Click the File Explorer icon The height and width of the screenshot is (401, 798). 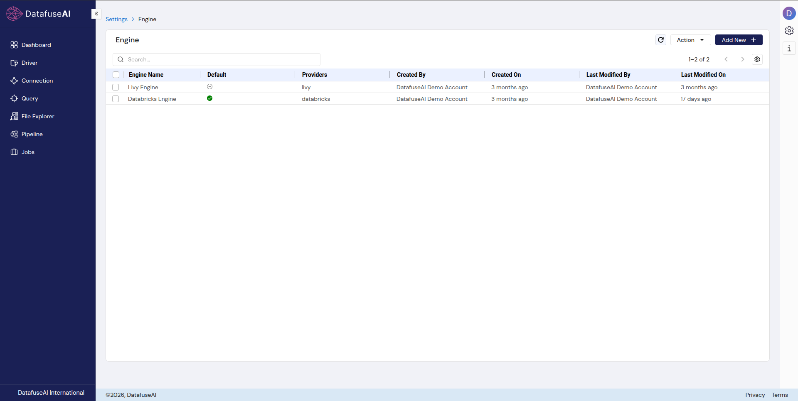click(14, 116)
